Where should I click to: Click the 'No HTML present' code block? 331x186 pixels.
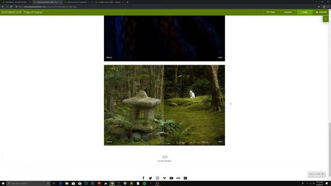point(164,159)
